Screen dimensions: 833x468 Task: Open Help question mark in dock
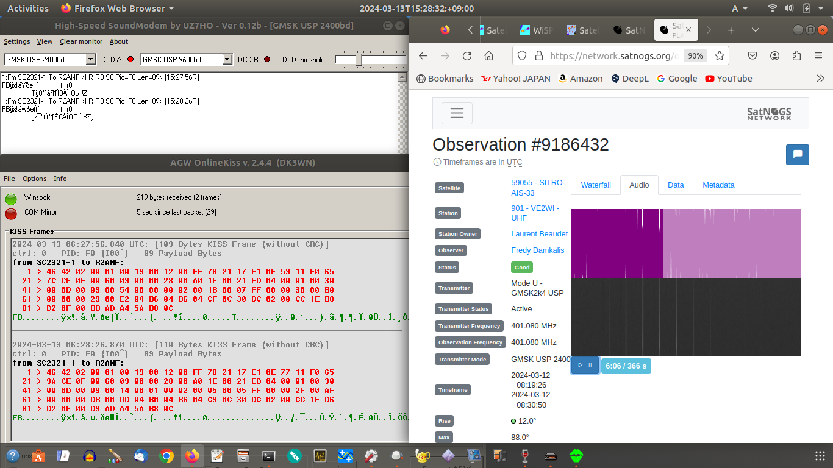(x=12, y=455)
